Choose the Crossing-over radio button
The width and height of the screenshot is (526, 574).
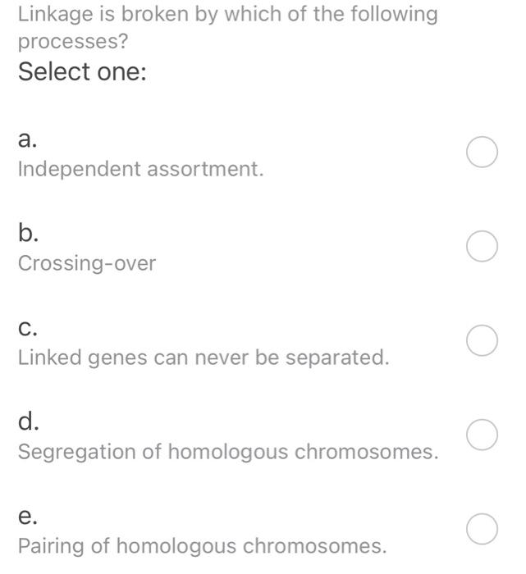[x=482, y=247]
